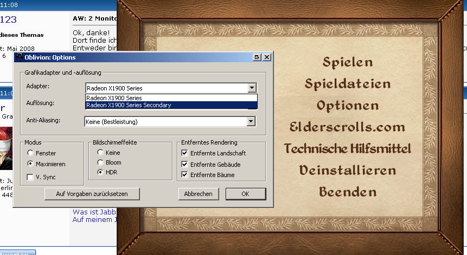Viewport: 467px width, 255px height.
Task: Open Spieldateien in Oblivion launcher
Action: (x=348, y=83)
